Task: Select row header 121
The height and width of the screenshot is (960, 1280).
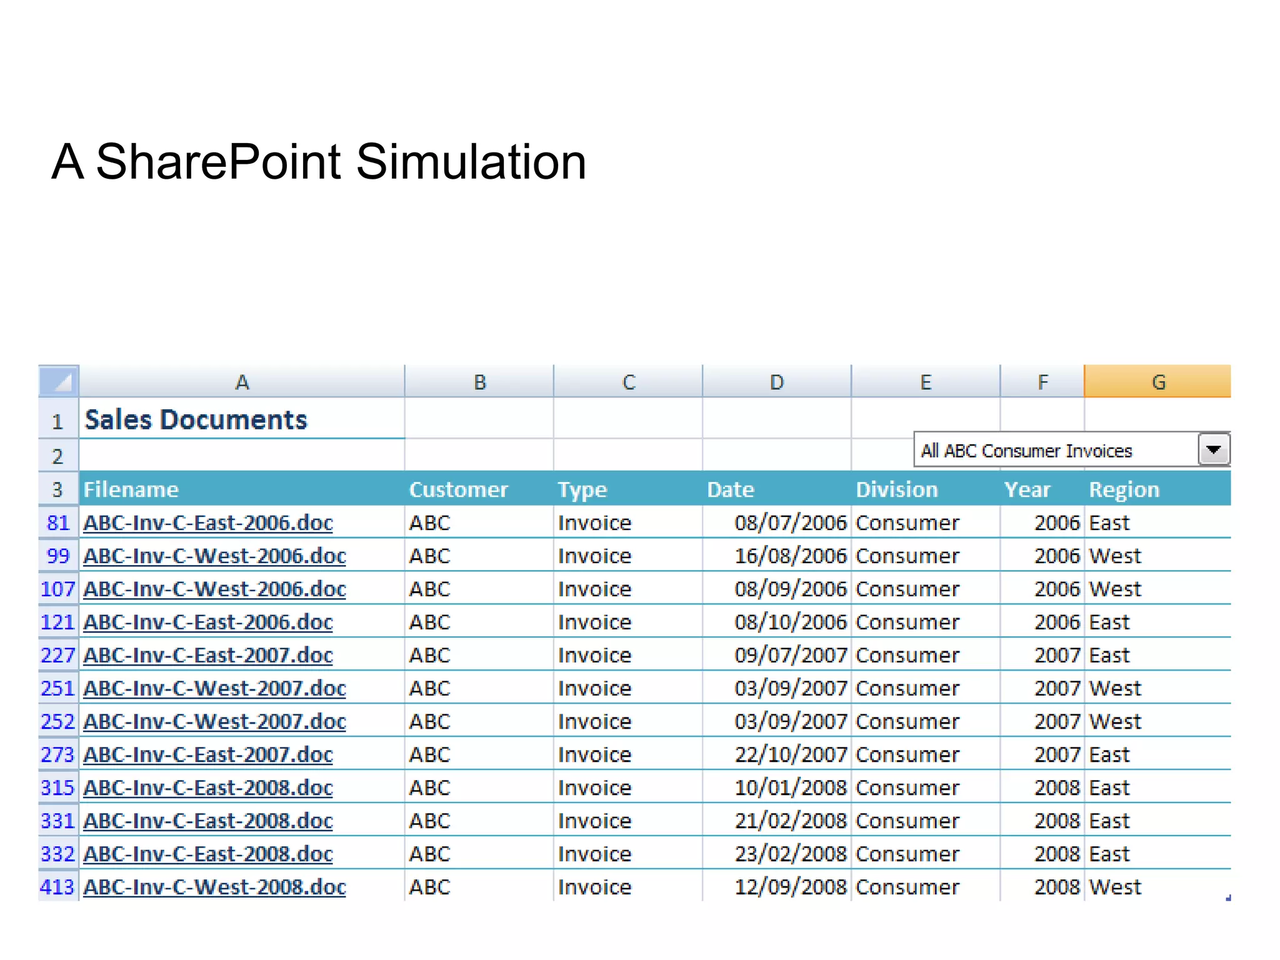Action: tap(59, 622)
